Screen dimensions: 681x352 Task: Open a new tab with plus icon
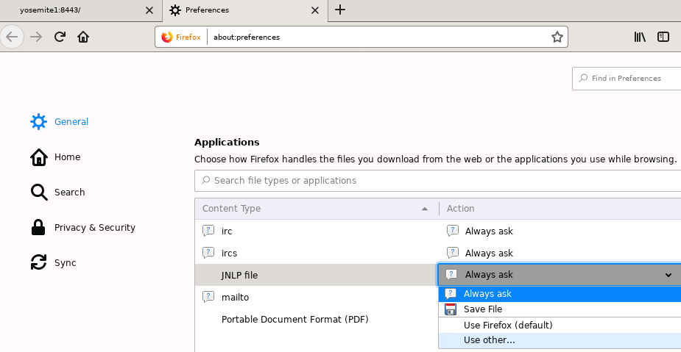[340, 10]
